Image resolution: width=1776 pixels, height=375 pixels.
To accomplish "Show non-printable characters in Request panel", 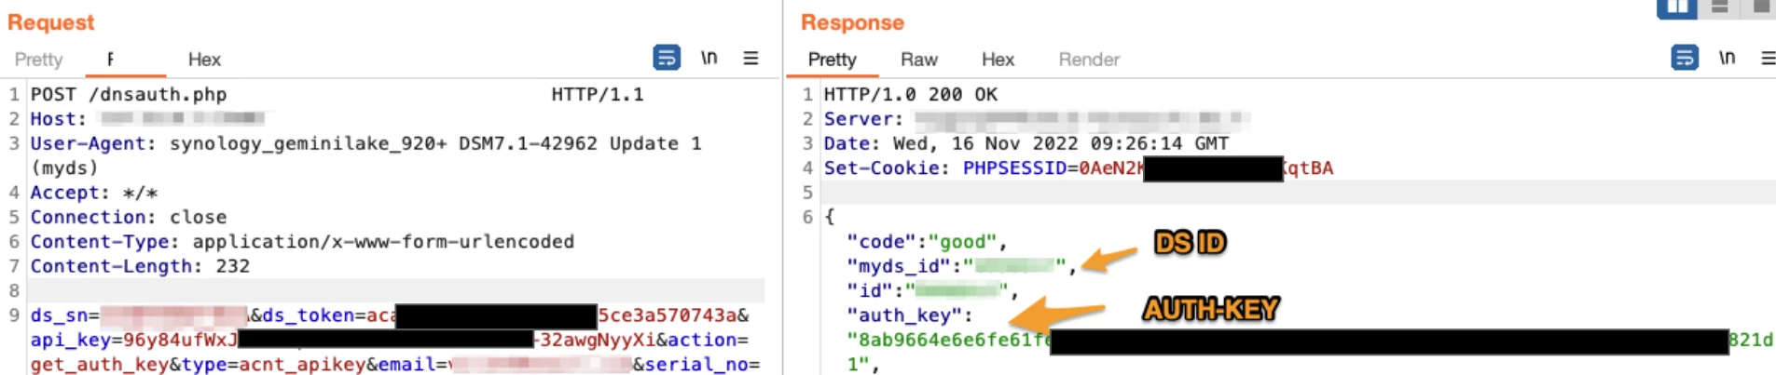I will click(x=709, y=58).
